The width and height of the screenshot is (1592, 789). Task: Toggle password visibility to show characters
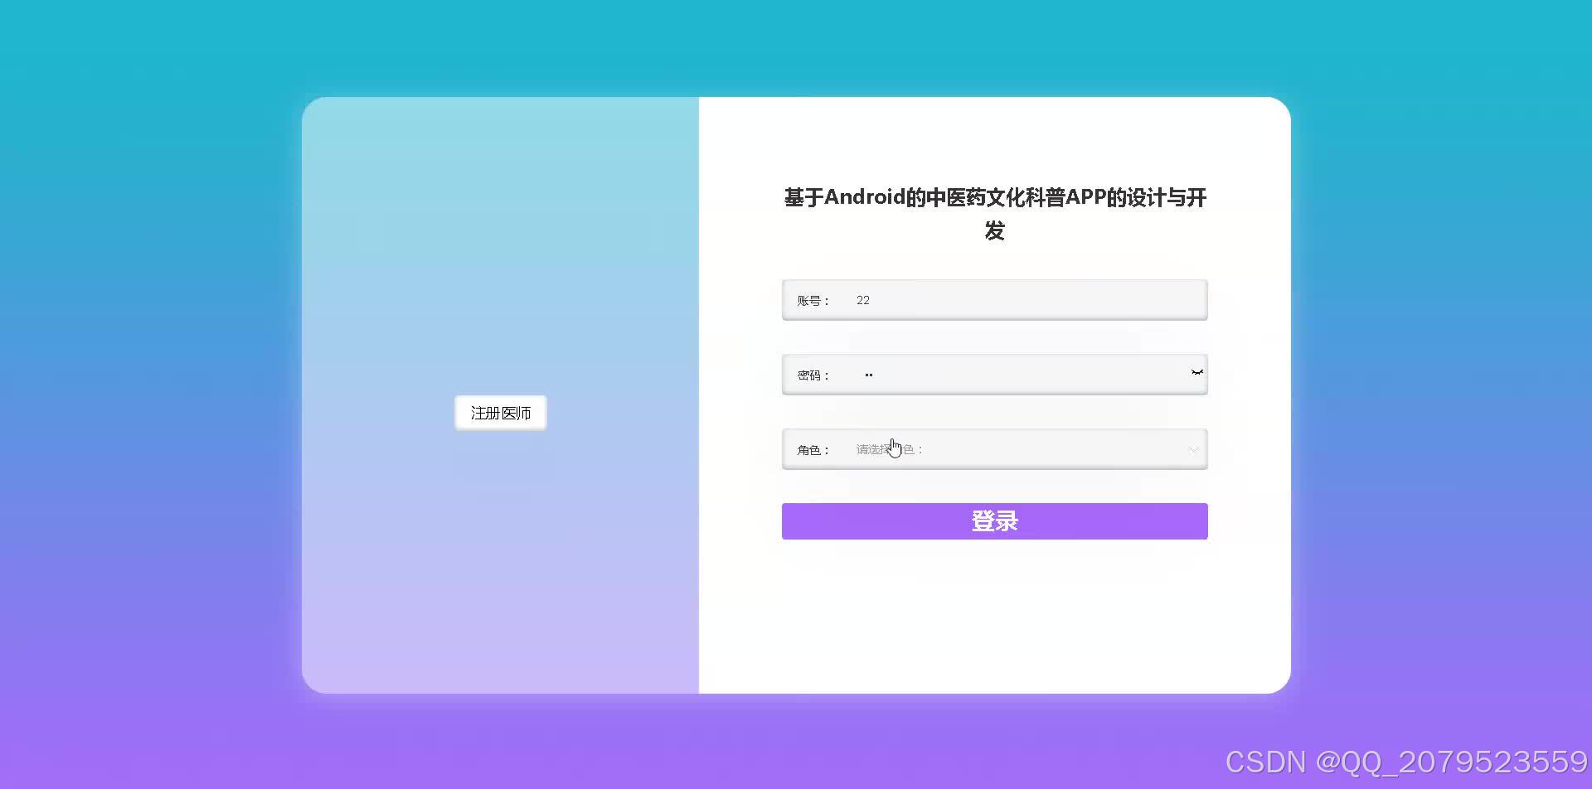tap(1196, 373)
